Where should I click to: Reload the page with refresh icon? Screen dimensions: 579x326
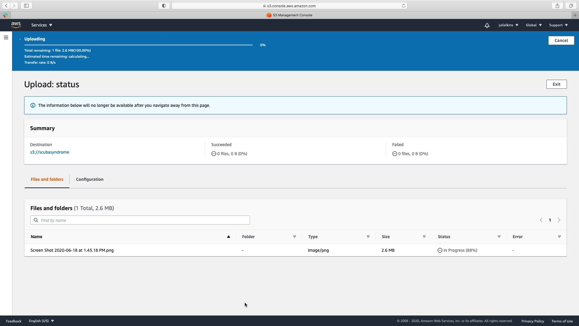click(403, 6)
